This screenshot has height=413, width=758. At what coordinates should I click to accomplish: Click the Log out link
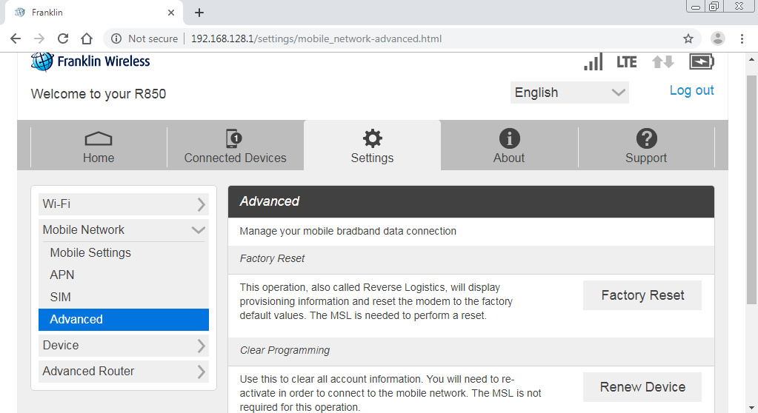[x=692, y=90]
